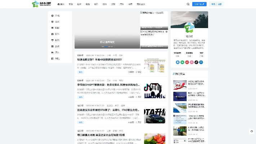The width and height of the screenshot is (256, 144).
Task: Select the 软件 icon in left sidebar
Action: (53, 34)
